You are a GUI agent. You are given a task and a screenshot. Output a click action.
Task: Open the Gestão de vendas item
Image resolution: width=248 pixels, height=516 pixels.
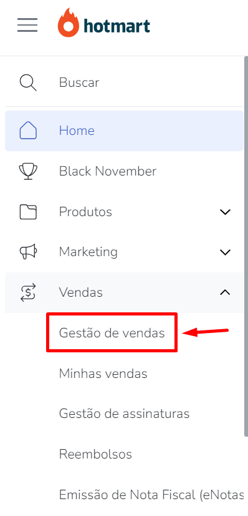click(112, 333)
